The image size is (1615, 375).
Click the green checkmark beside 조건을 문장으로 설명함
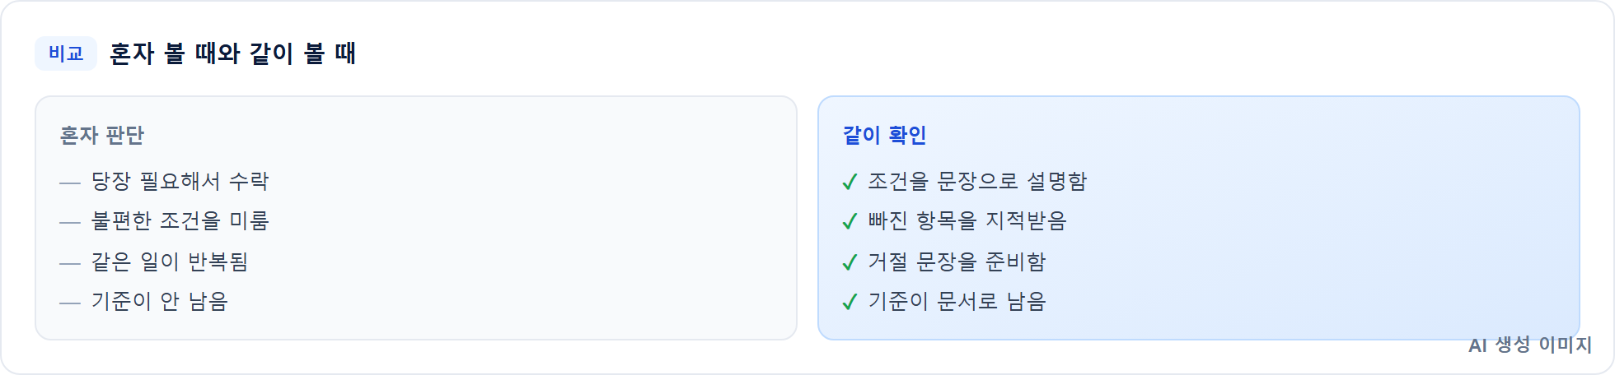tap(850, 182)
